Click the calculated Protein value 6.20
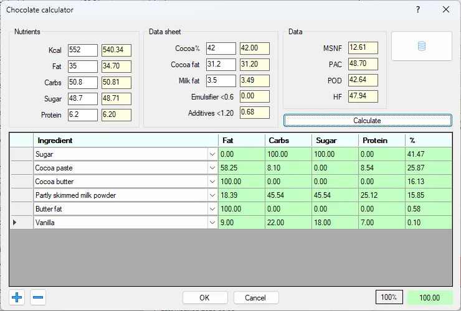 (116, 115)
